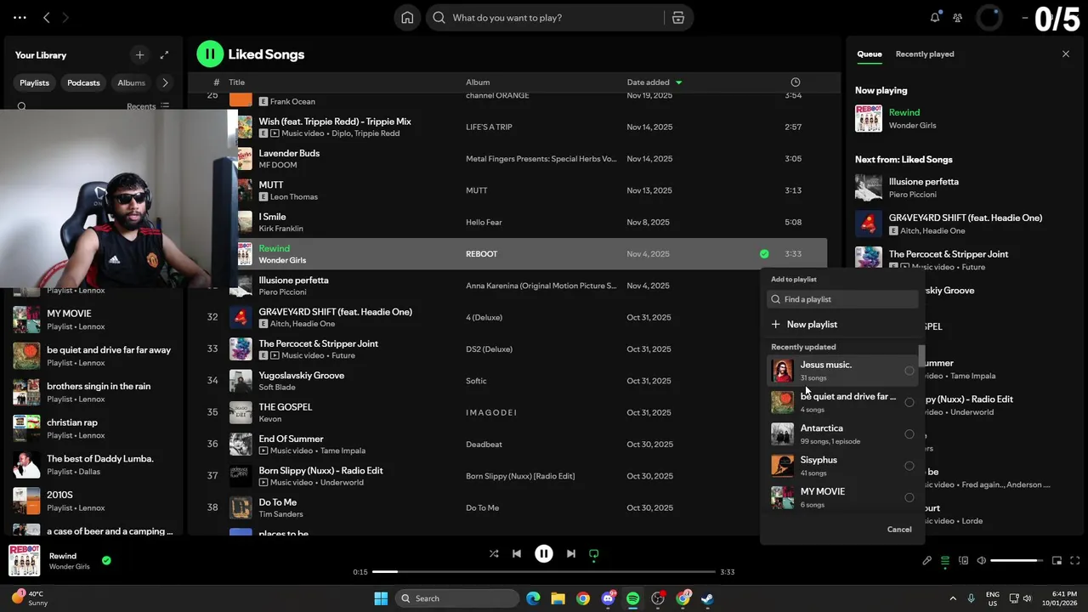Select the Jesus music. playlist radio

point(909,371)
